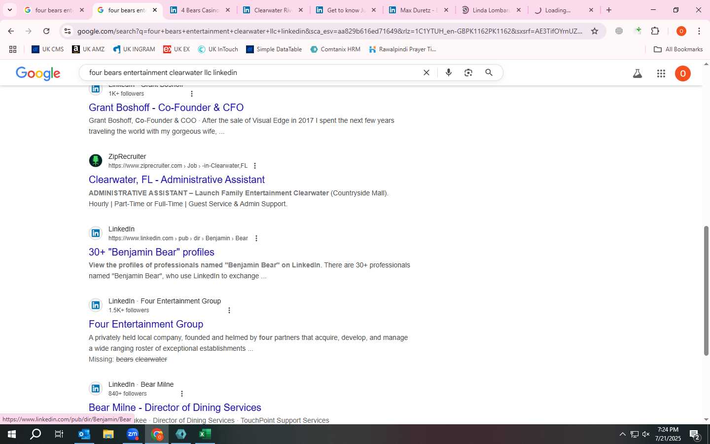
Task: Switch to the '4 Bears Casino' tab
Action: click(199, 10)
